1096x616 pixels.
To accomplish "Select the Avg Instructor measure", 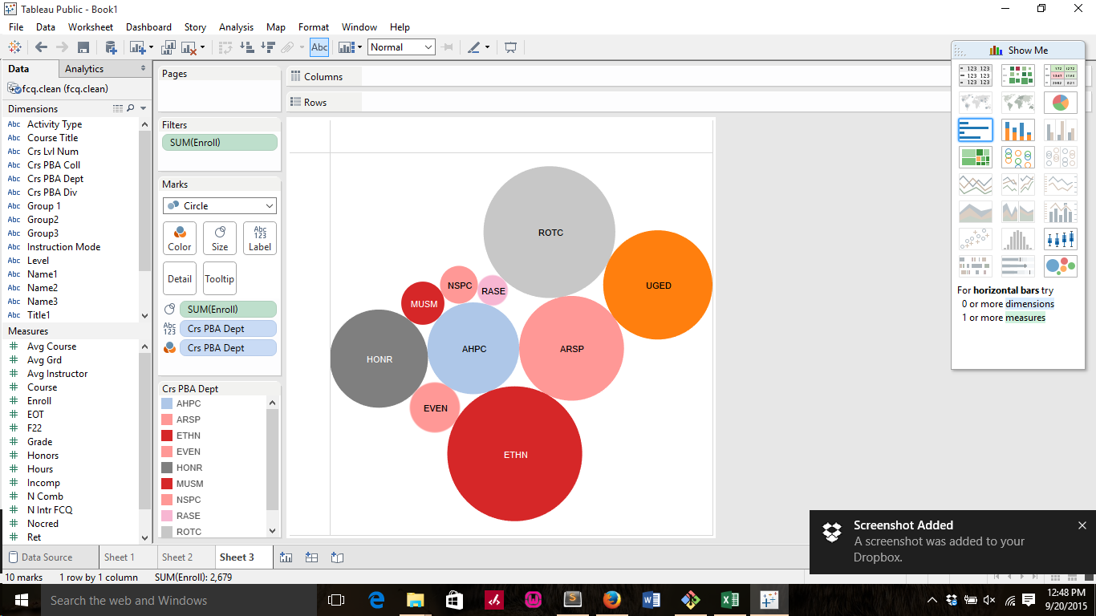I will pos(58,374).
